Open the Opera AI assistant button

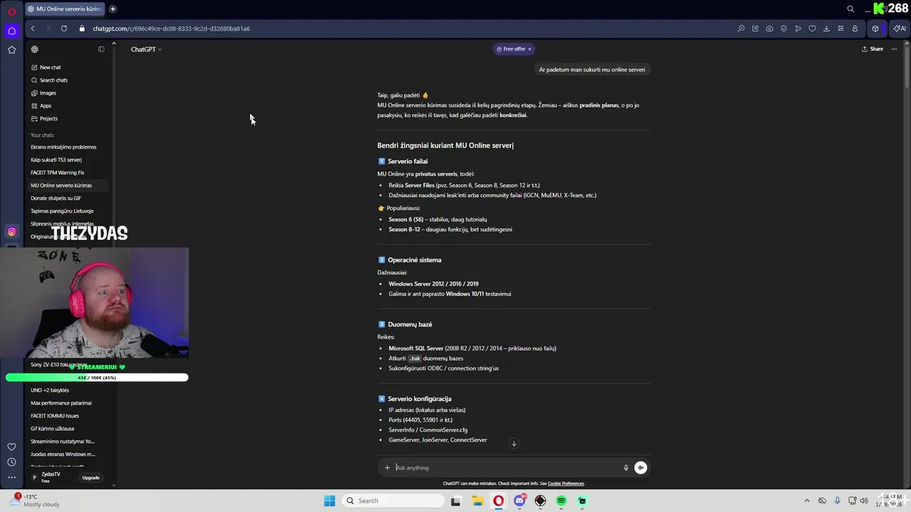click(x=900, y=28)
